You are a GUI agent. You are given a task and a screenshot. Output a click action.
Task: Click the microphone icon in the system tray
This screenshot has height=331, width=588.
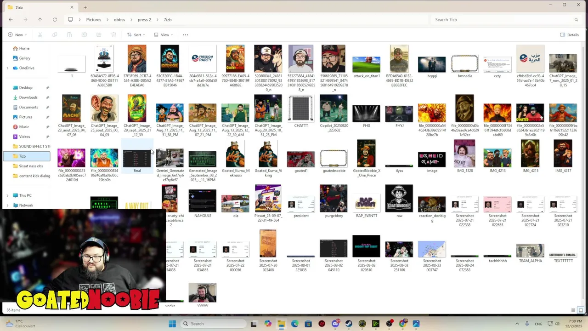tap(527, 324)
